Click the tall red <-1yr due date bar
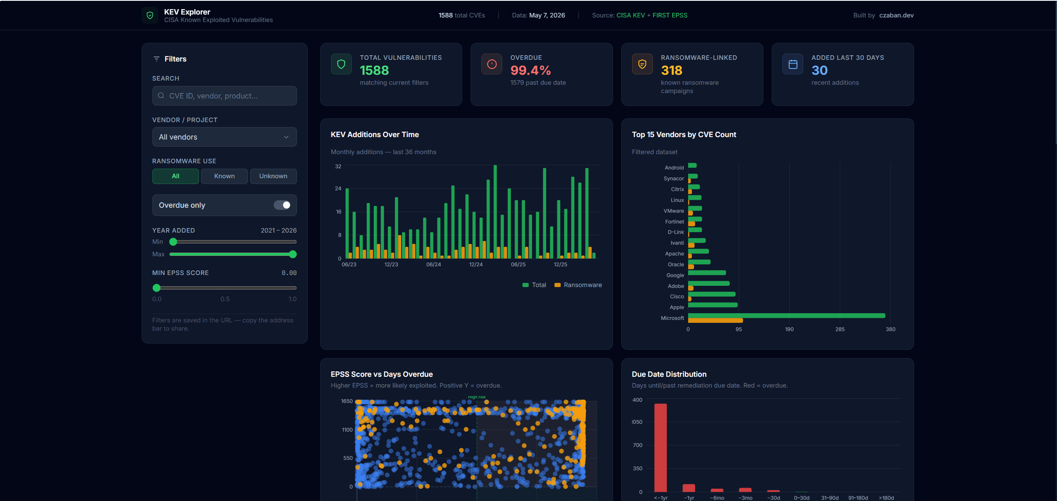Screen dimensions: 1057x501 click(x=661, y=448)
